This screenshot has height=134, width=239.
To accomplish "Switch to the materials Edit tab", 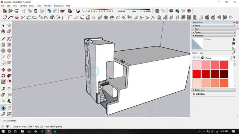I will (201, 53).
